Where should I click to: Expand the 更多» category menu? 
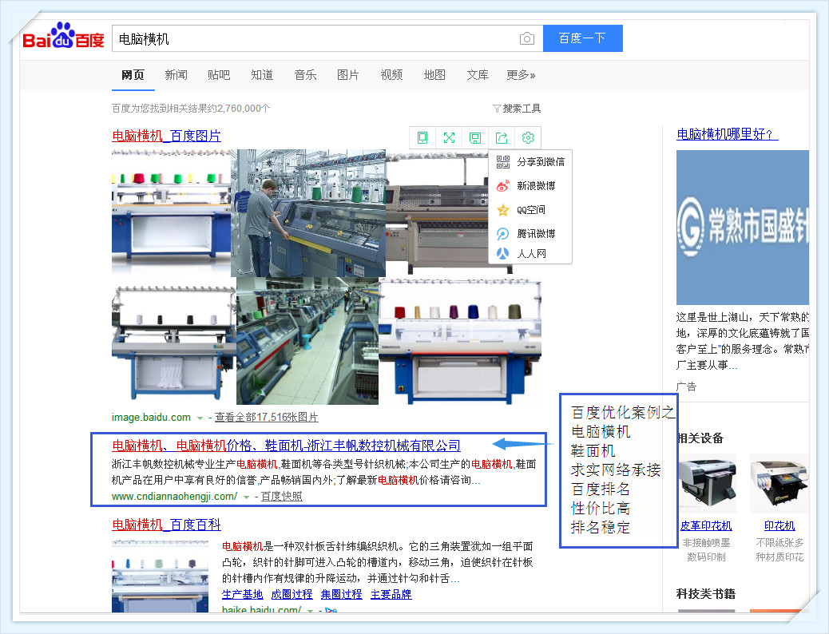point(521,75)
